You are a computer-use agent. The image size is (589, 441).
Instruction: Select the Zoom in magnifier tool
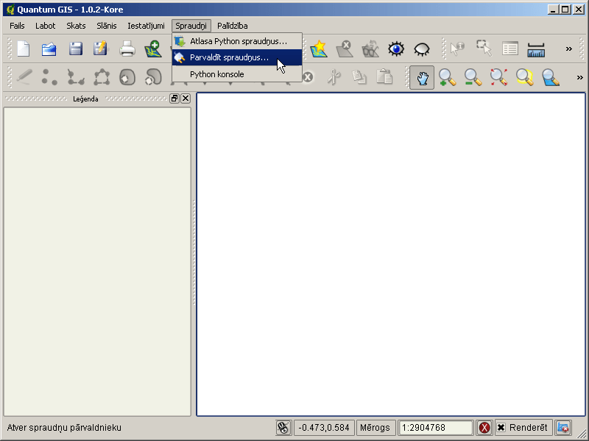[x=447, y=78]
